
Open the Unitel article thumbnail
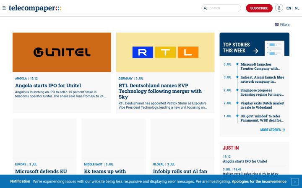tap(62, 52)
